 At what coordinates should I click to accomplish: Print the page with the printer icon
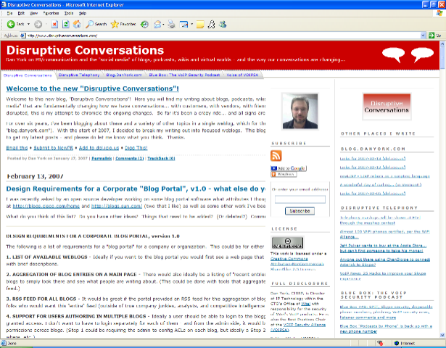(171, 24)
